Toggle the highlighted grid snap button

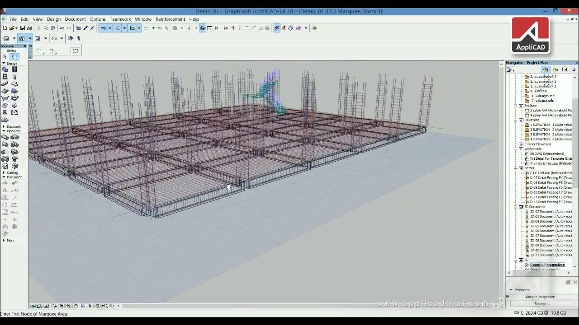(x=132, y=28)
